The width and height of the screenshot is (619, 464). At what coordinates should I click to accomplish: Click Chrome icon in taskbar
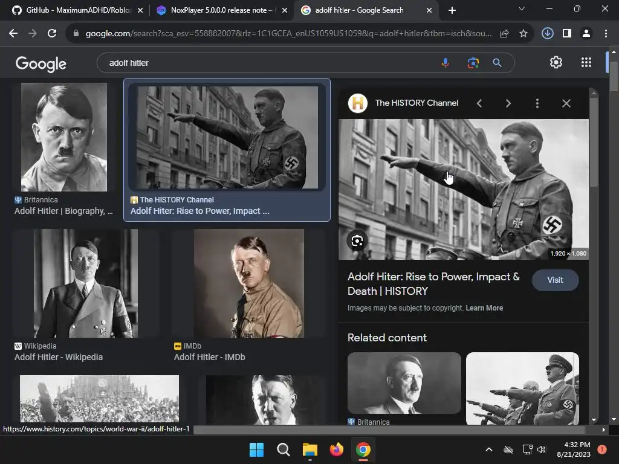(x=363, y=449)
